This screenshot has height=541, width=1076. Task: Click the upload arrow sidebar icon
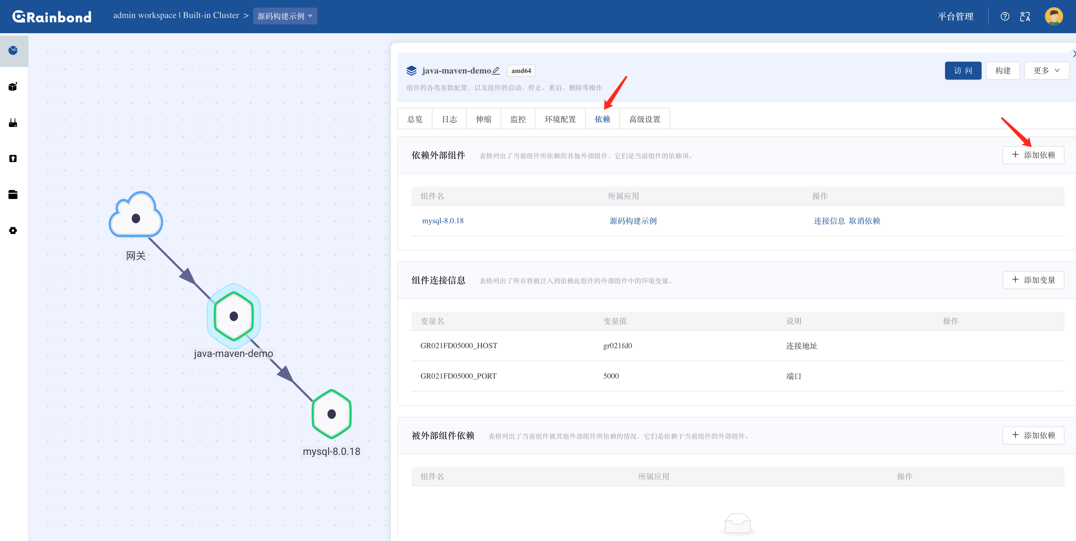(x=13, y=159)
